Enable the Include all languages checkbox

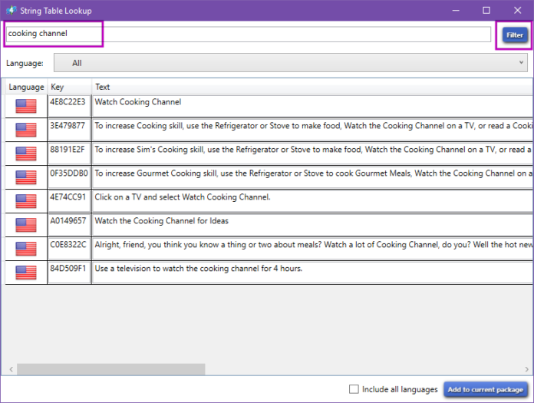point(354,389)
